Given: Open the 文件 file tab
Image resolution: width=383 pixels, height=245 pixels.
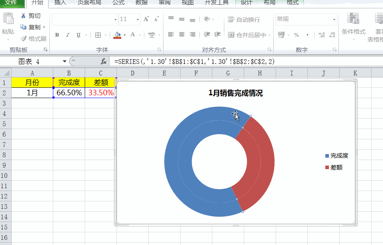Looking at the screenshot, I should point(11,3).
